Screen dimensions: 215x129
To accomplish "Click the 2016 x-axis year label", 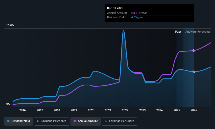I will point(23,110).
